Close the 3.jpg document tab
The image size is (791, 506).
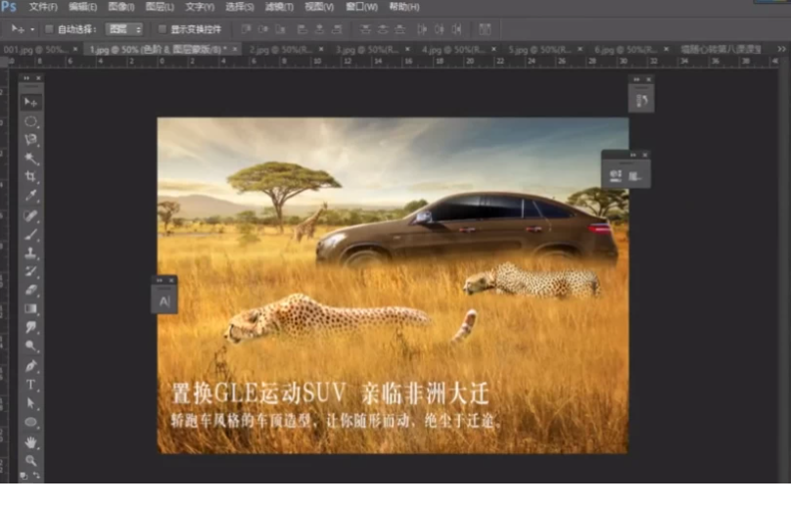coord(407,49)
